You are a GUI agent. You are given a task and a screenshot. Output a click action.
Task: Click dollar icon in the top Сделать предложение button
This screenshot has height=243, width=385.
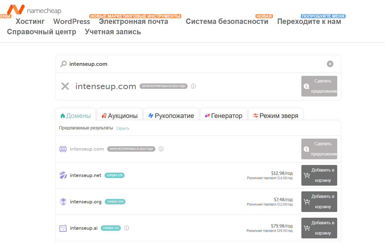click(307, 86)
